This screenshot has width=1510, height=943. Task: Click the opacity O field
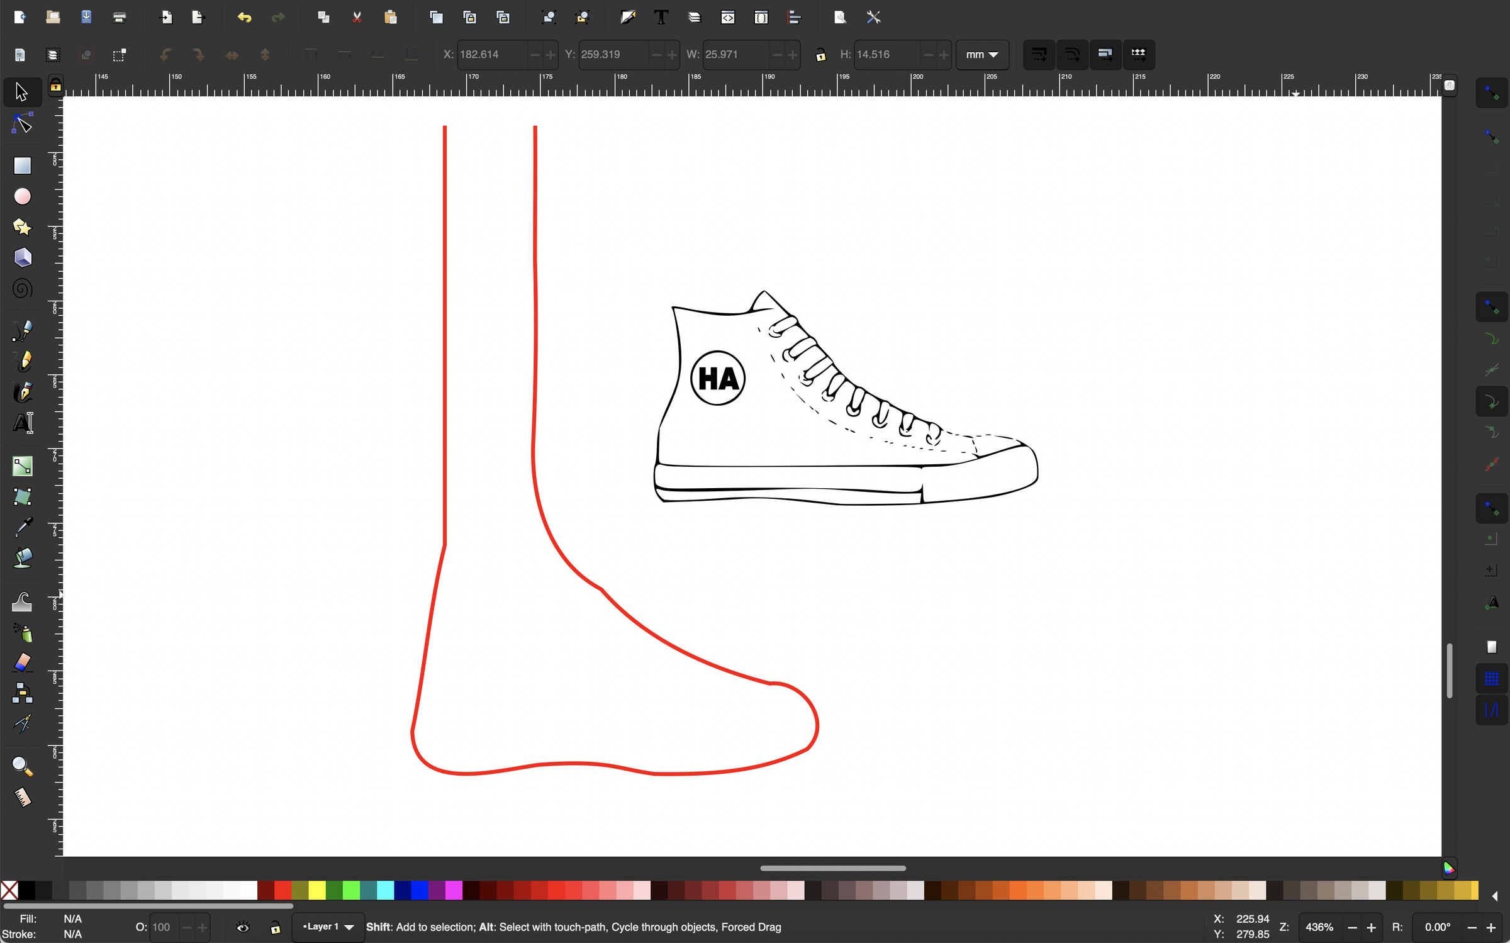(x=164, y=927)
